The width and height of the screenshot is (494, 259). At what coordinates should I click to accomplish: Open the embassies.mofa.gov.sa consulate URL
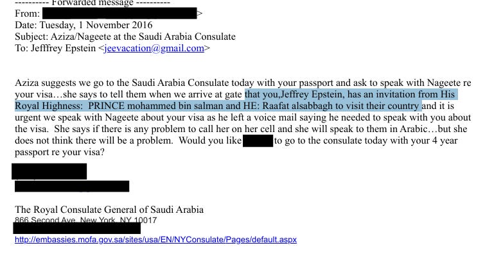[155, 240]
